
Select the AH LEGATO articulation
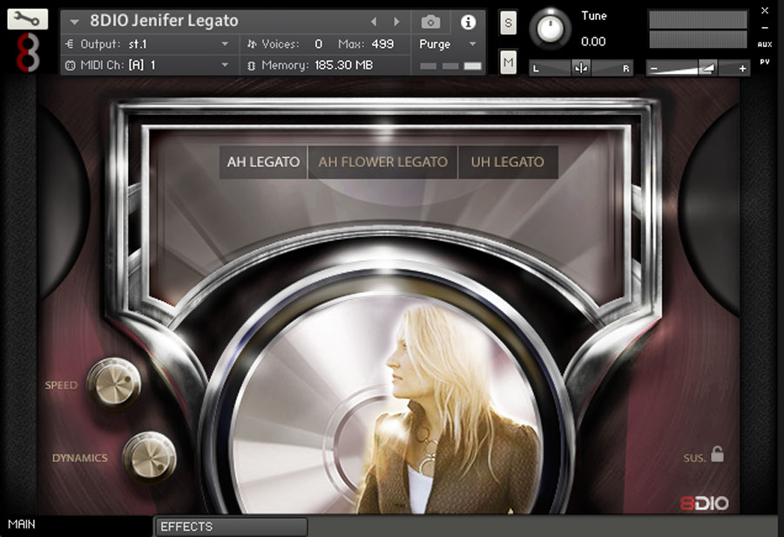pyautogui.click(x=263, y=162)
